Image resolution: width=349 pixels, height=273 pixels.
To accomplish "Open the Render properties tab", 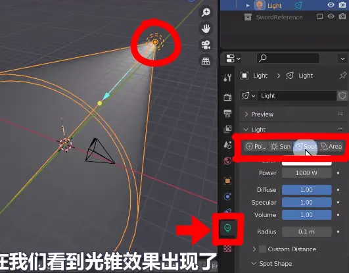I will (x=227, y=97).
